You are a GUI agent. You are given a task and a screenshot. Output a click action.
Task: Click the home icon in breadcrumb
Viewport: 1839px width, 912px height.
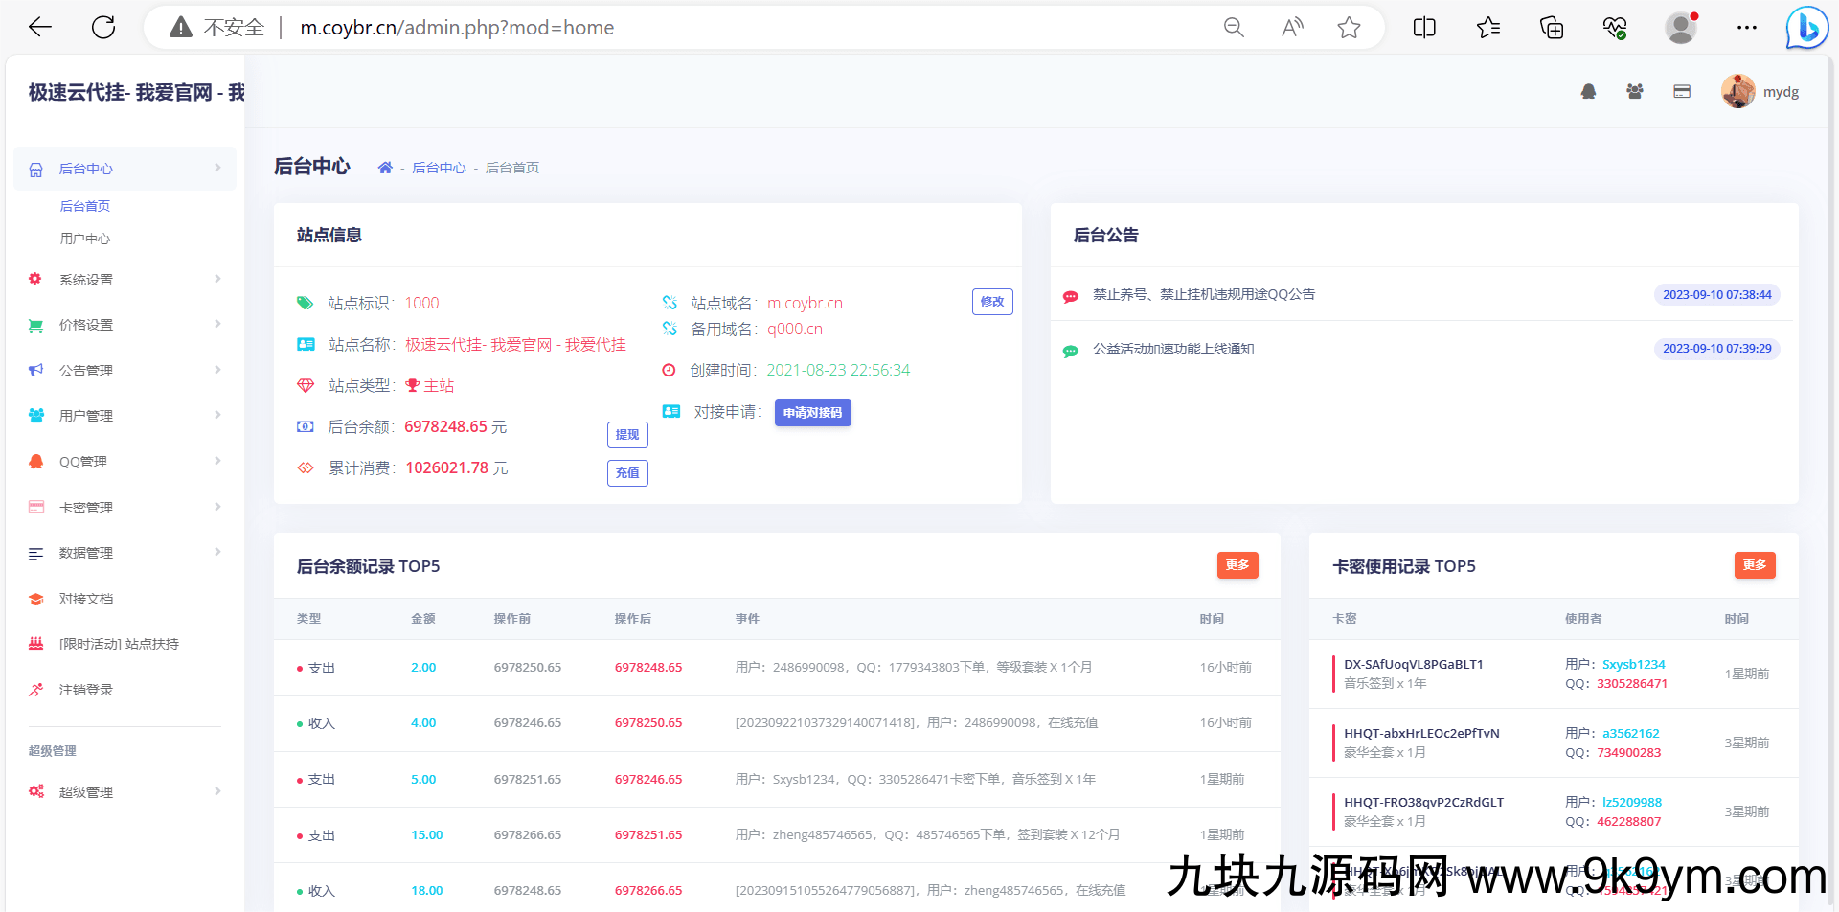click(385, 168)
